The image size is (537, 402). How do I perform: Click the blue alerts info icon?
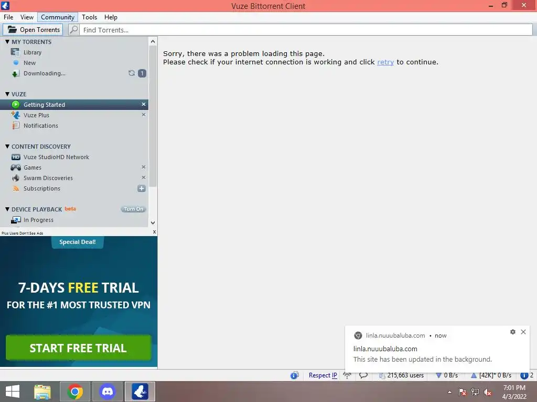point(524,375)
